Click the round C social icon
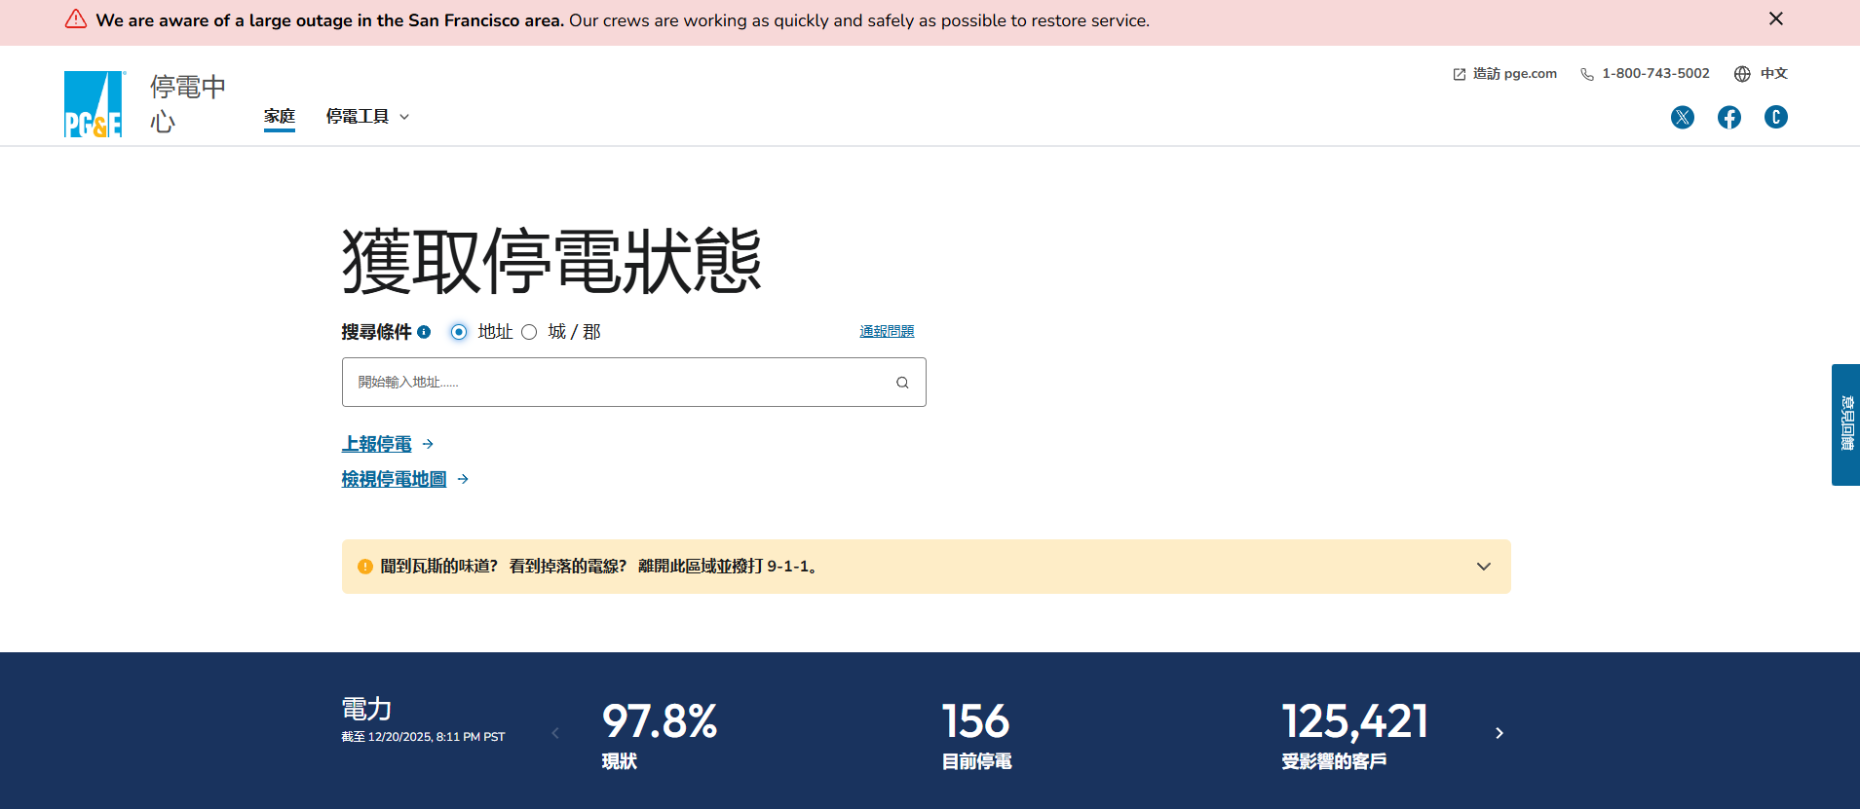1860x809 pixels. coord(1775,118)
